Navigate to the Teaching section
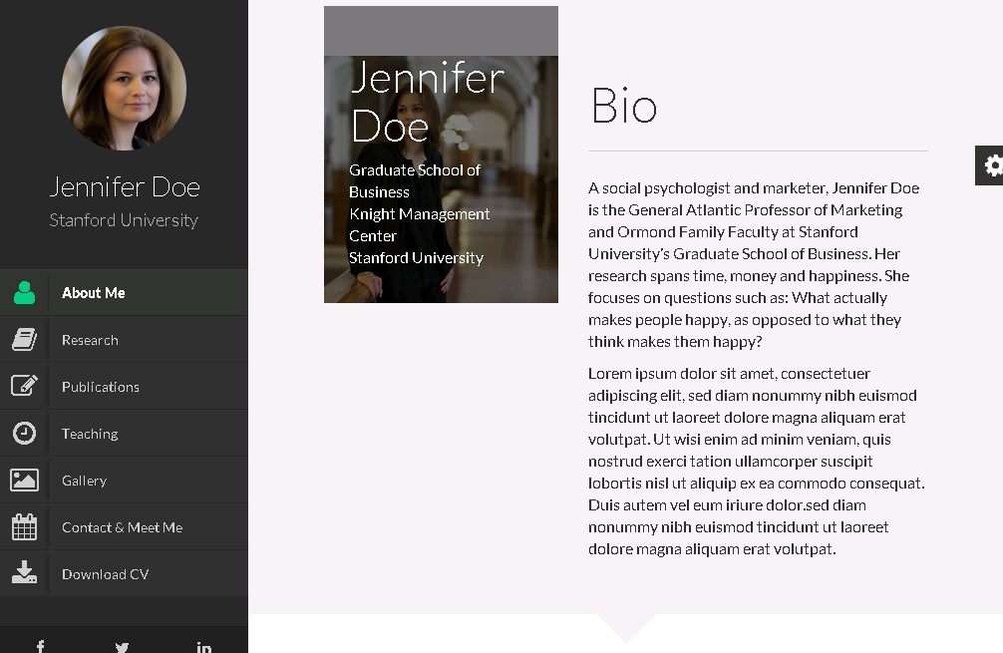This screenshot has width=1003, height=653. click(x=90, y=434)
